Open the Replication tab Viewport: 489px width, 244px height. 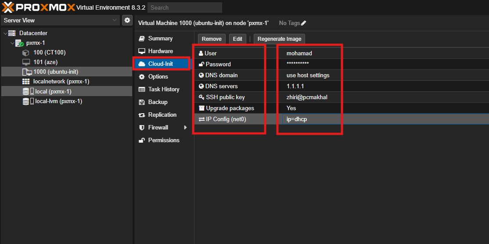tap(162, 115)
